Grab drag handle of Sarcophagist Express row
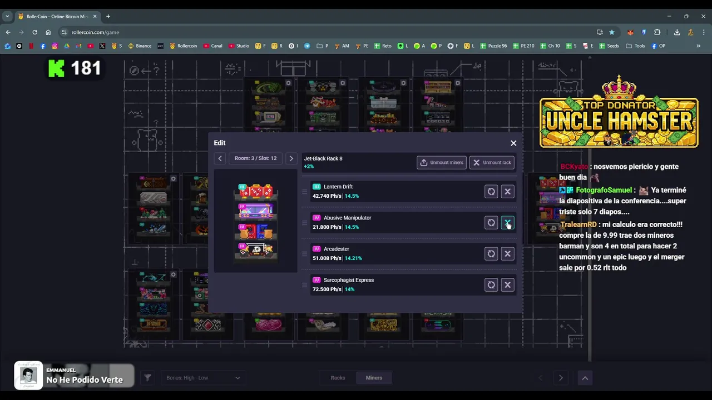This screenshot has width=712, height=400. tap(304, 285)
